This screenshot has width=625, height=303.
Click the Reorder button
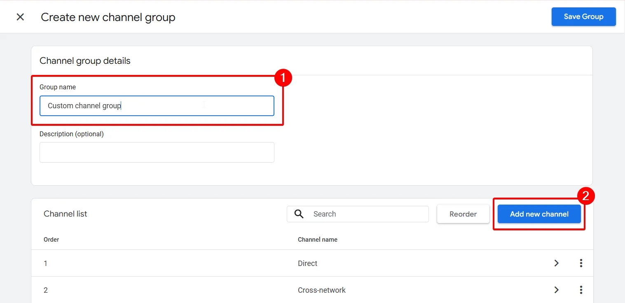(463, 214)
